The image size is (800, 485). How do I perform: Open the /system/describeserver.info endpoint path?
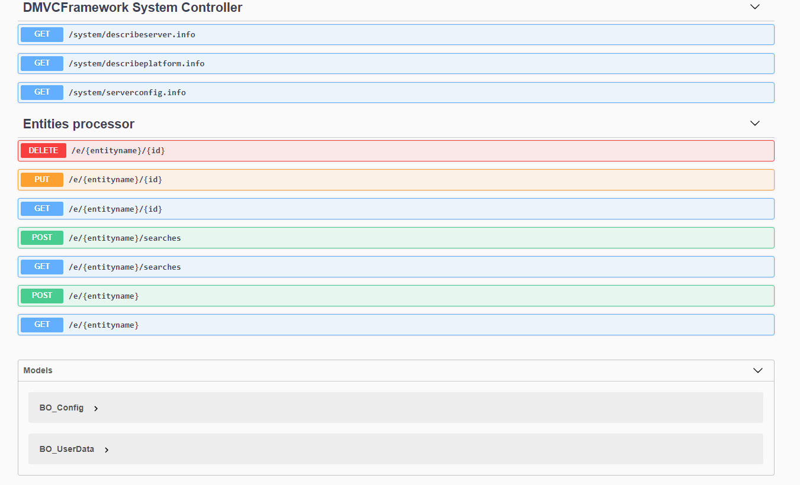click(132, 34)
